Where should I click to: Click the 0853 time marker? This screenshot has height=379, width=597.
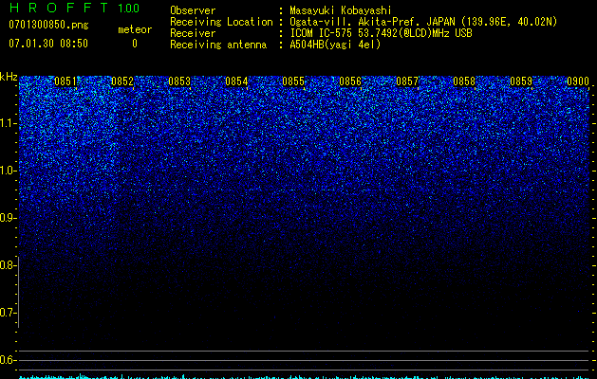pyautogui.click(x=179, y=81)
